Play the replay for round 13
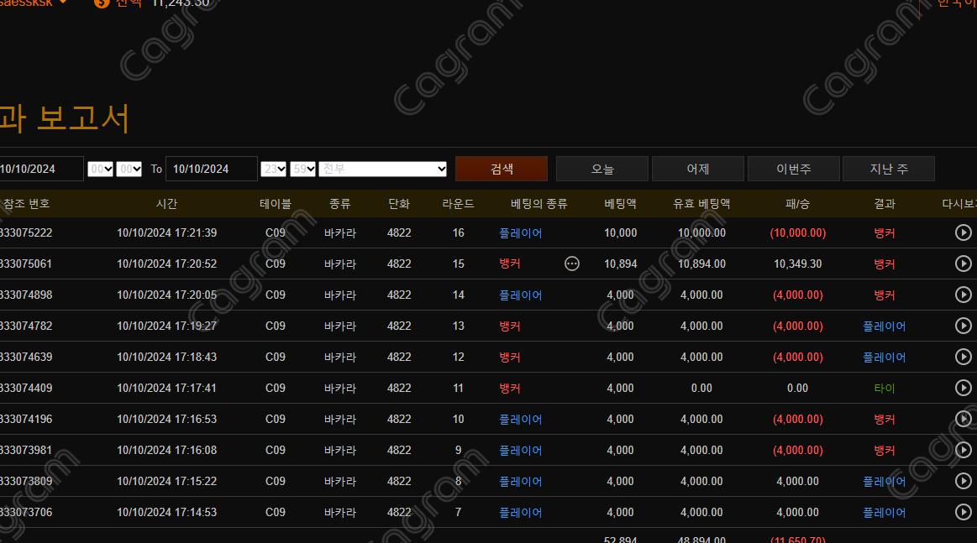This screenshot has height=543, width=977. pyautogui.click(x=964, y=326)
